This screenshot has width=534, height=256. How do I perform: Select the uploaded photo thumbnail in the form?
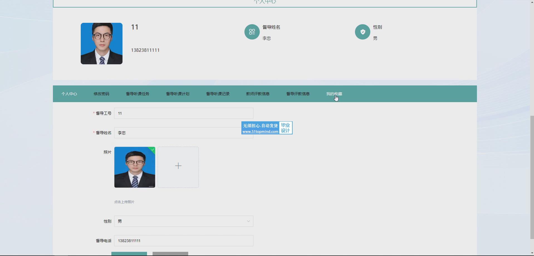coord(135,167)
